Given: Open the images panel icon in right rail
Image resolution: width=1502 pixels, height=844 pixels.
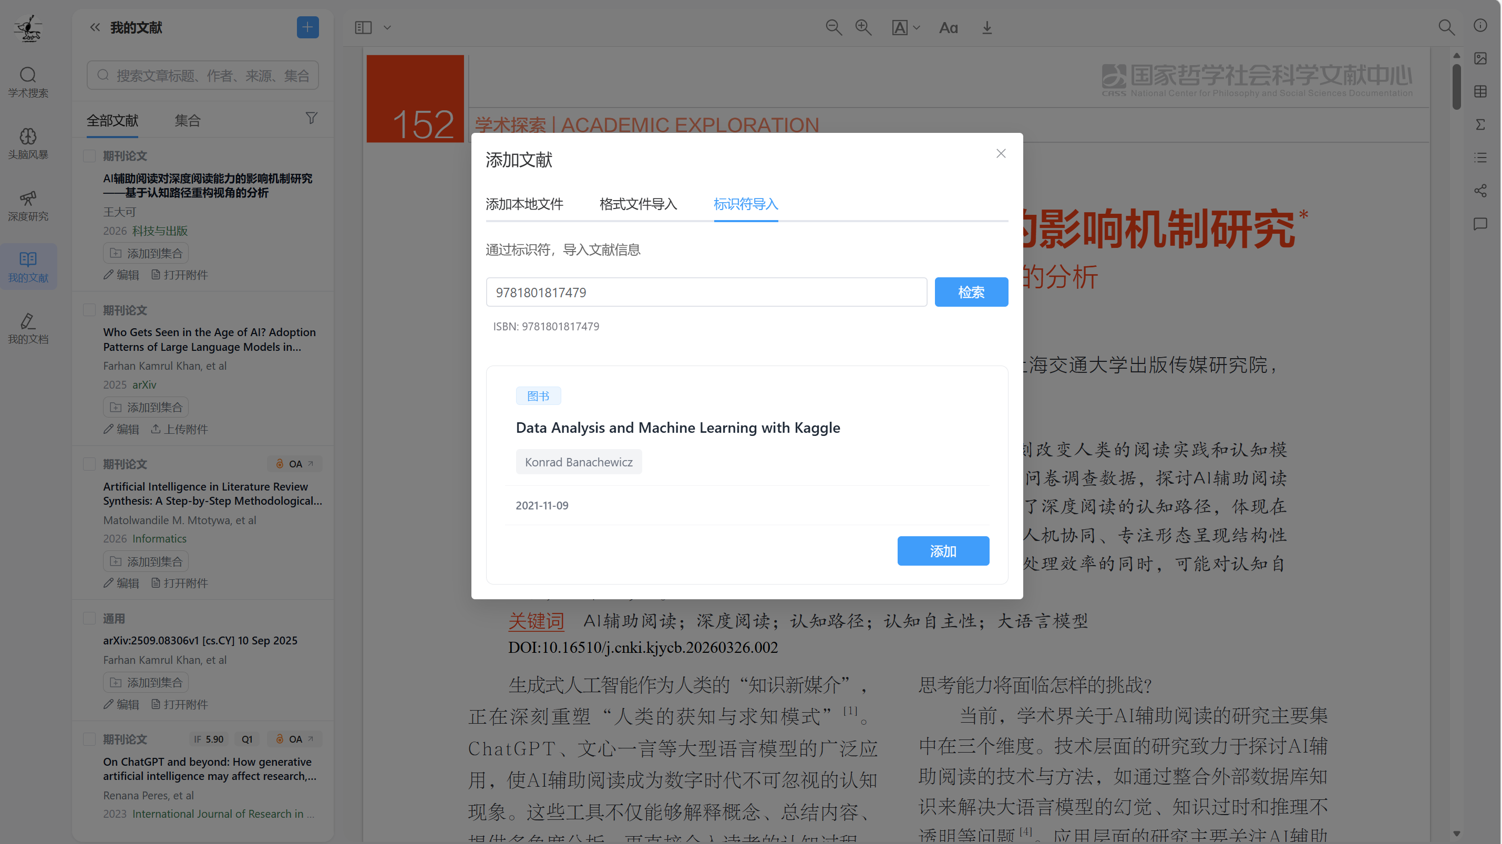Looking at the screenshot, I should point(1480,58).
